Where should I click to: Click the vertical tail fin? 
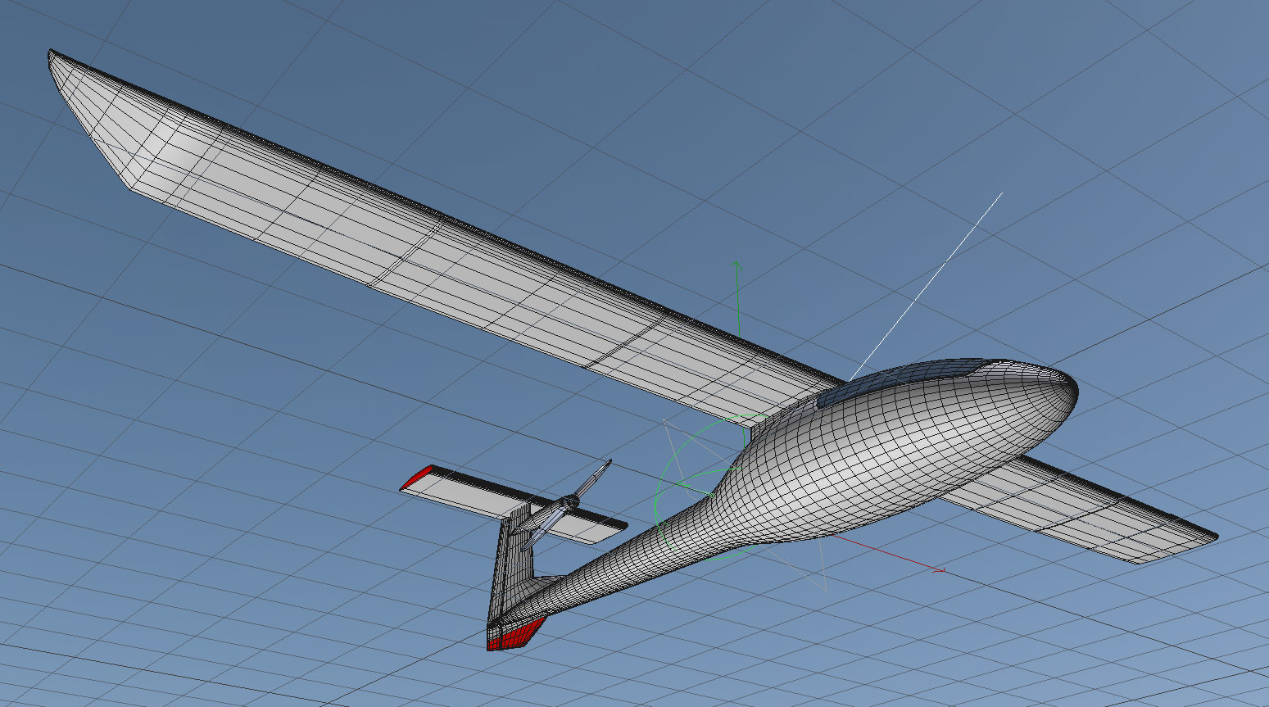pos(508,573)
